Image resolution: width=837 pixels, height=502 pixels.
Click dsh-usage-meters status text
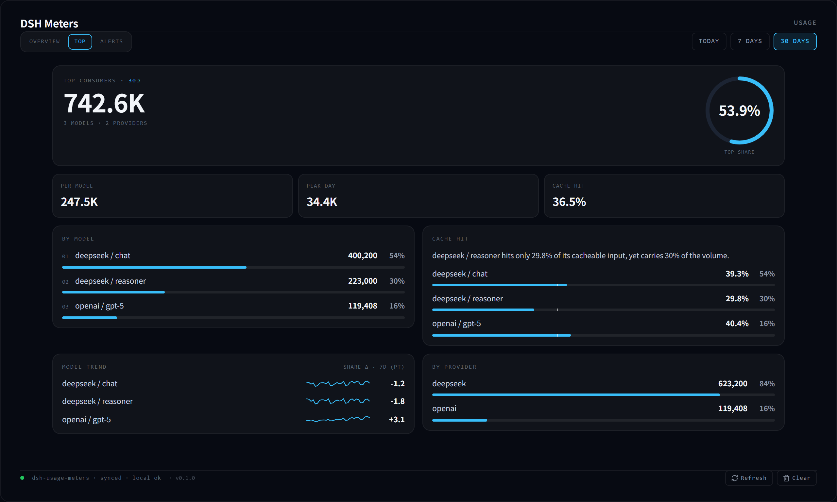point(60,478)
